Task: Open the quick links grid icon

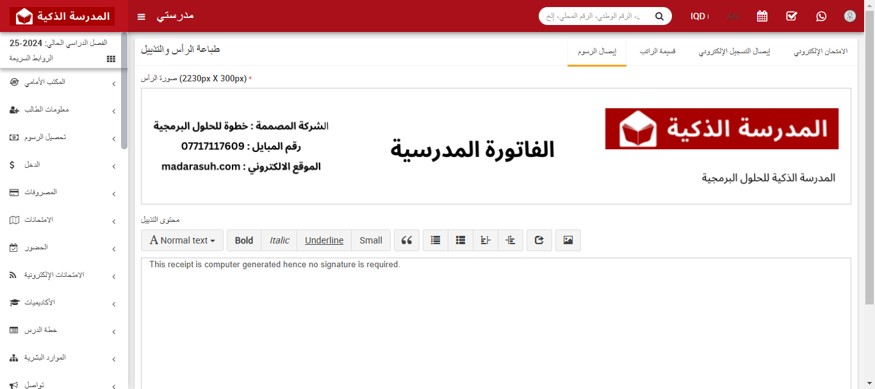Action: pyautogui.click(x=110, y=58)
